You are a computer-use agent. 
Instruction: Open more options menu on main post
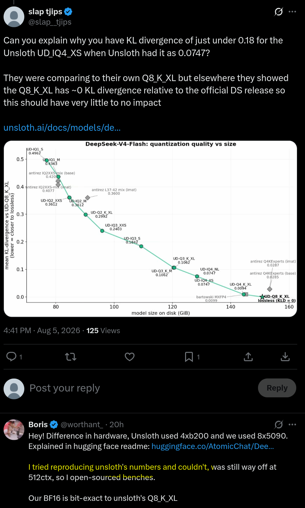(x=292, y=12)
